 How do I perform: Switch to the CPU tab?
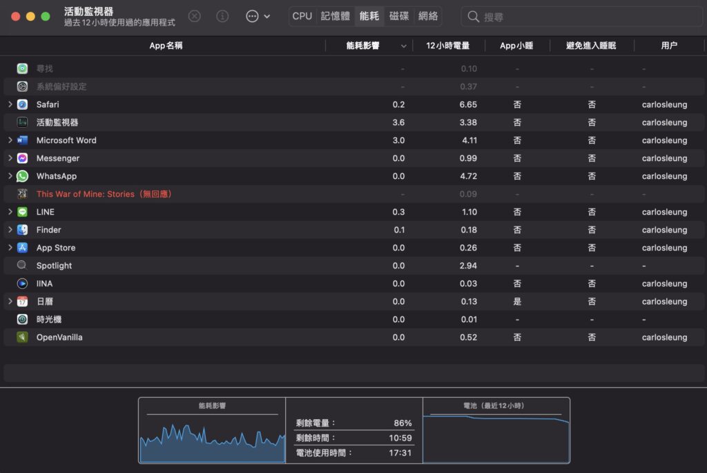(x=302, y=16)
